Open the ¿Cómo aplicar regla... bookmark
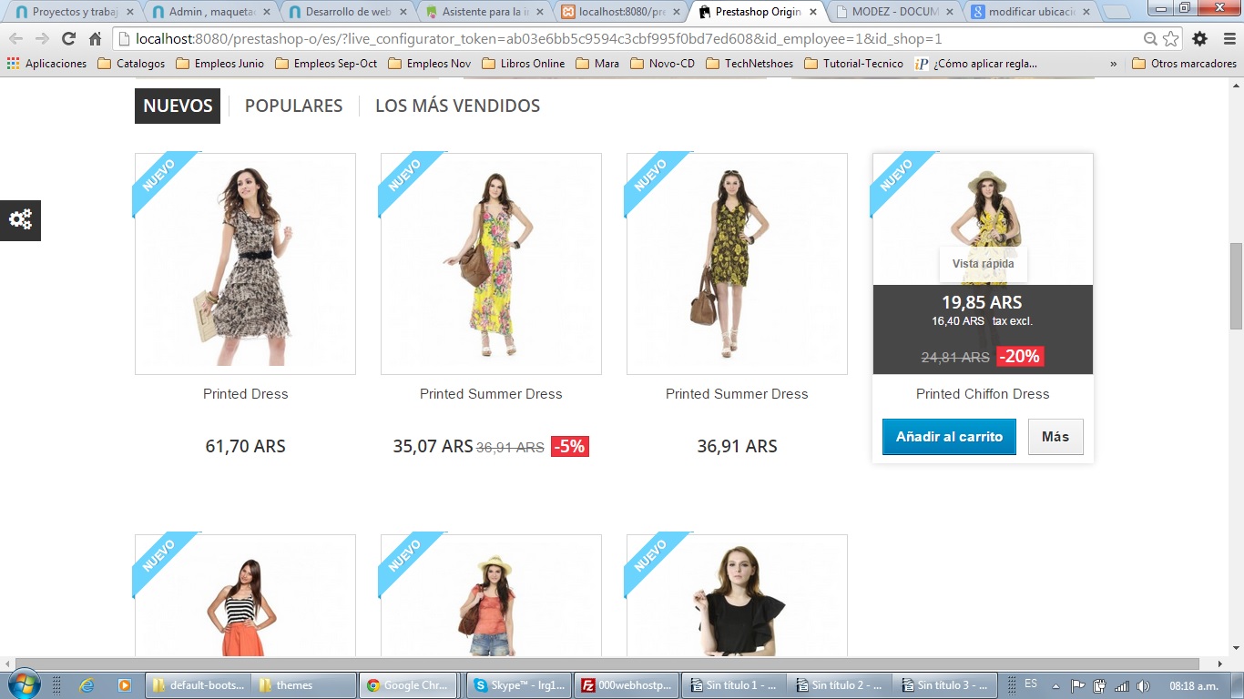1244x699 pixels. pyautogui.click(x=975, y=64)
